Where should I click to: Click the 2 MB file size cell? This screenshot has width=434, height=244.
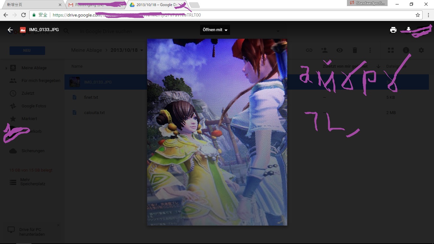(x=391, y=113)
